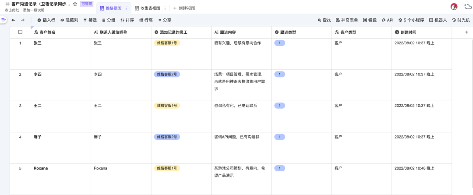473x195 pixels.
Task: Click the user avatar at top right
Action: pyautogui.click(x=454, y=7)
